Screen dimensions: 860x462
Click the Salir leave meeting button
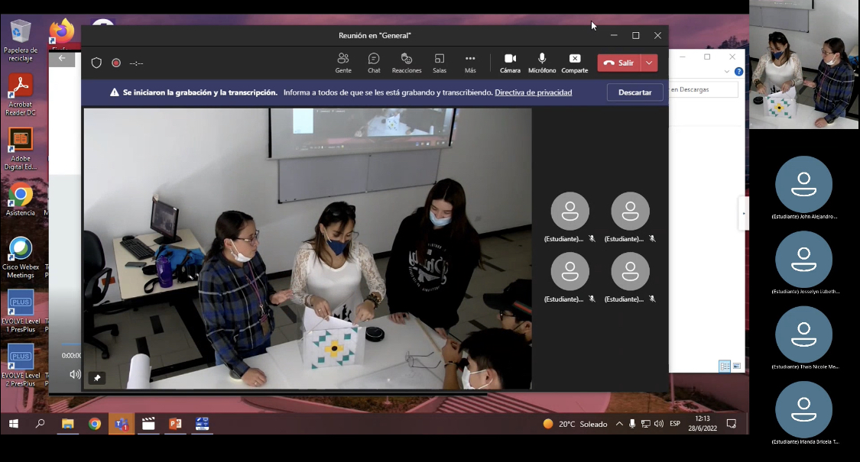click(619, 63)
